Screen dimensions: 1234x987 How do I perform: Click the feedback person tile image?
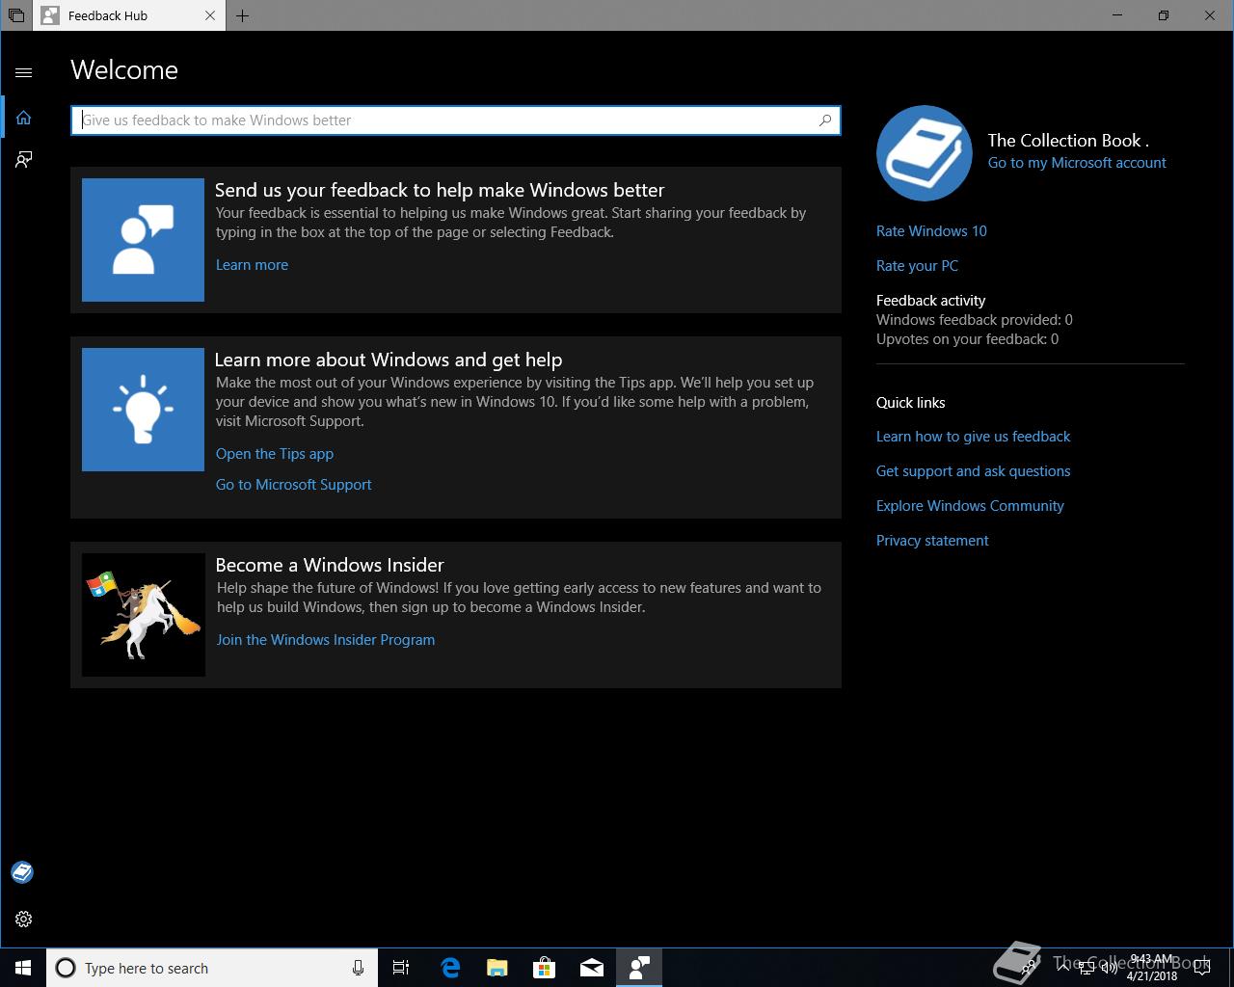143,240
